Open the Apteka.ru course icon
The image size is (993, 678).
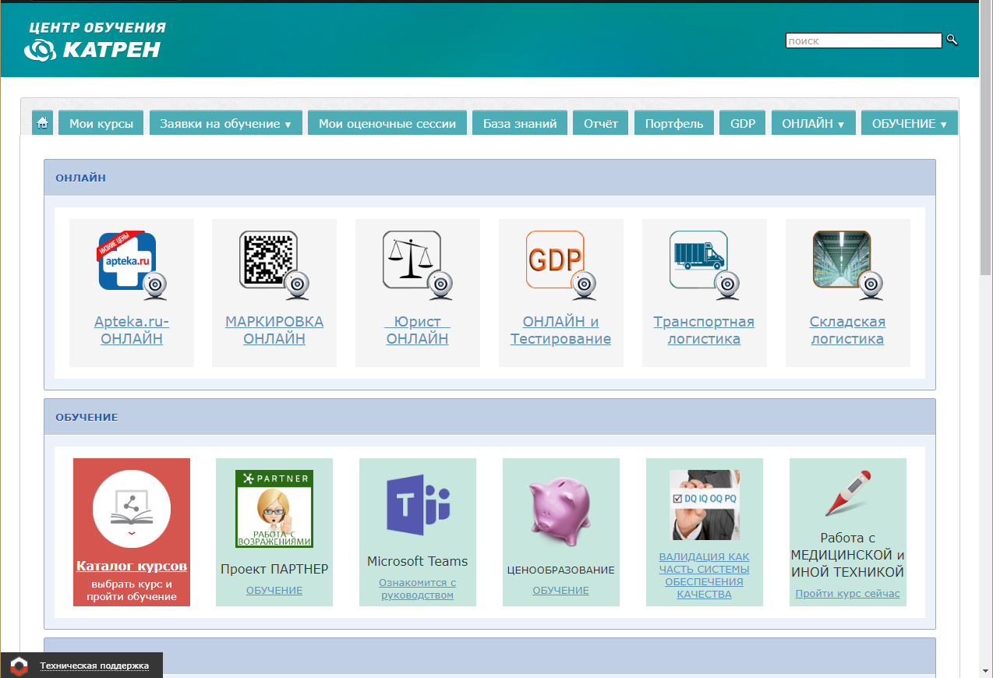click(132, 265)
